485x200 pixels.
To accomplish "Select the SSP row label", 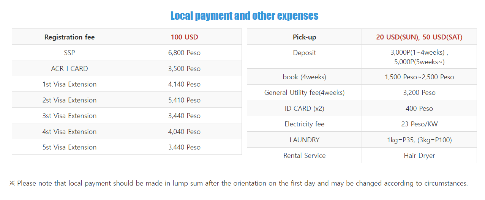I will [x=70, y=53].
